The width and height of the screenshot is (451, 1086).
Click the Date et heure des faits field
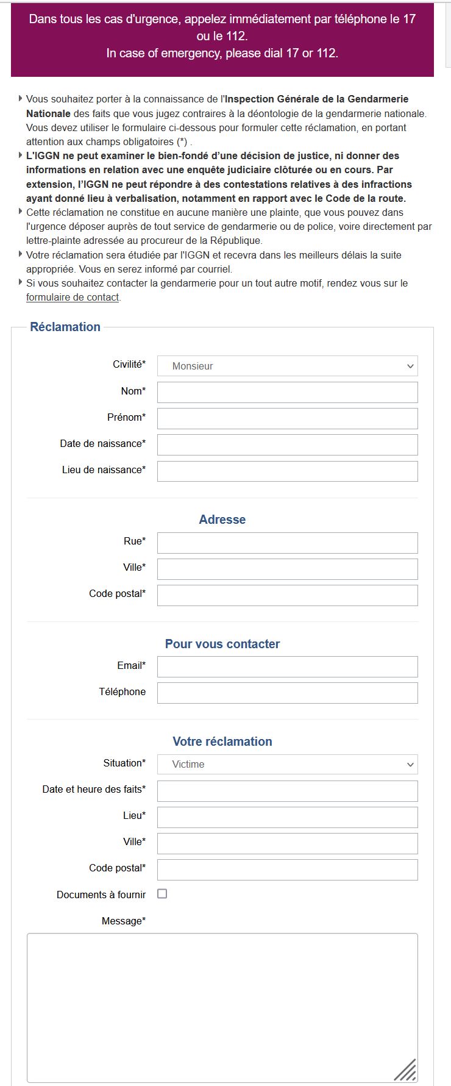coord(287,791)
